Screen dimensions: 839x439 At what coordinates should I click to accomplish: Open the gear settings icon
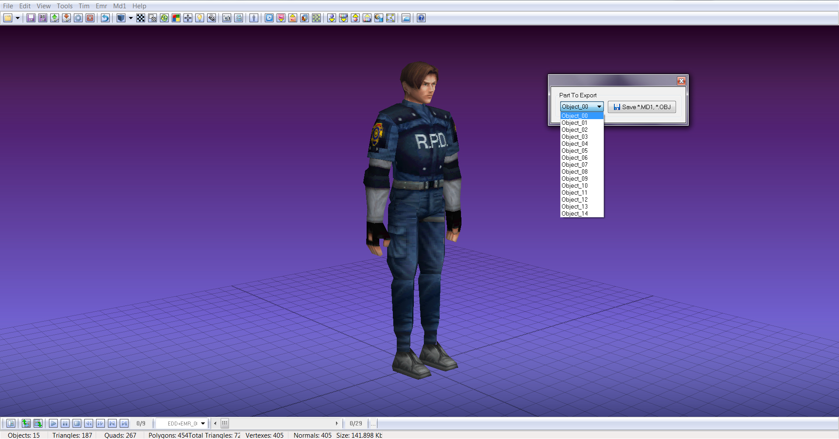78,18
